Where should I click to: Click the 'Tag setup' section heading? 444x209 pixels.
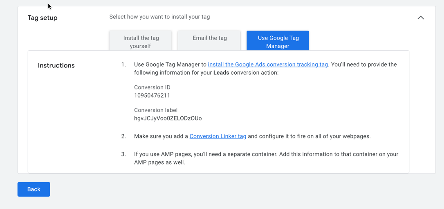click(x=43, y=18)
